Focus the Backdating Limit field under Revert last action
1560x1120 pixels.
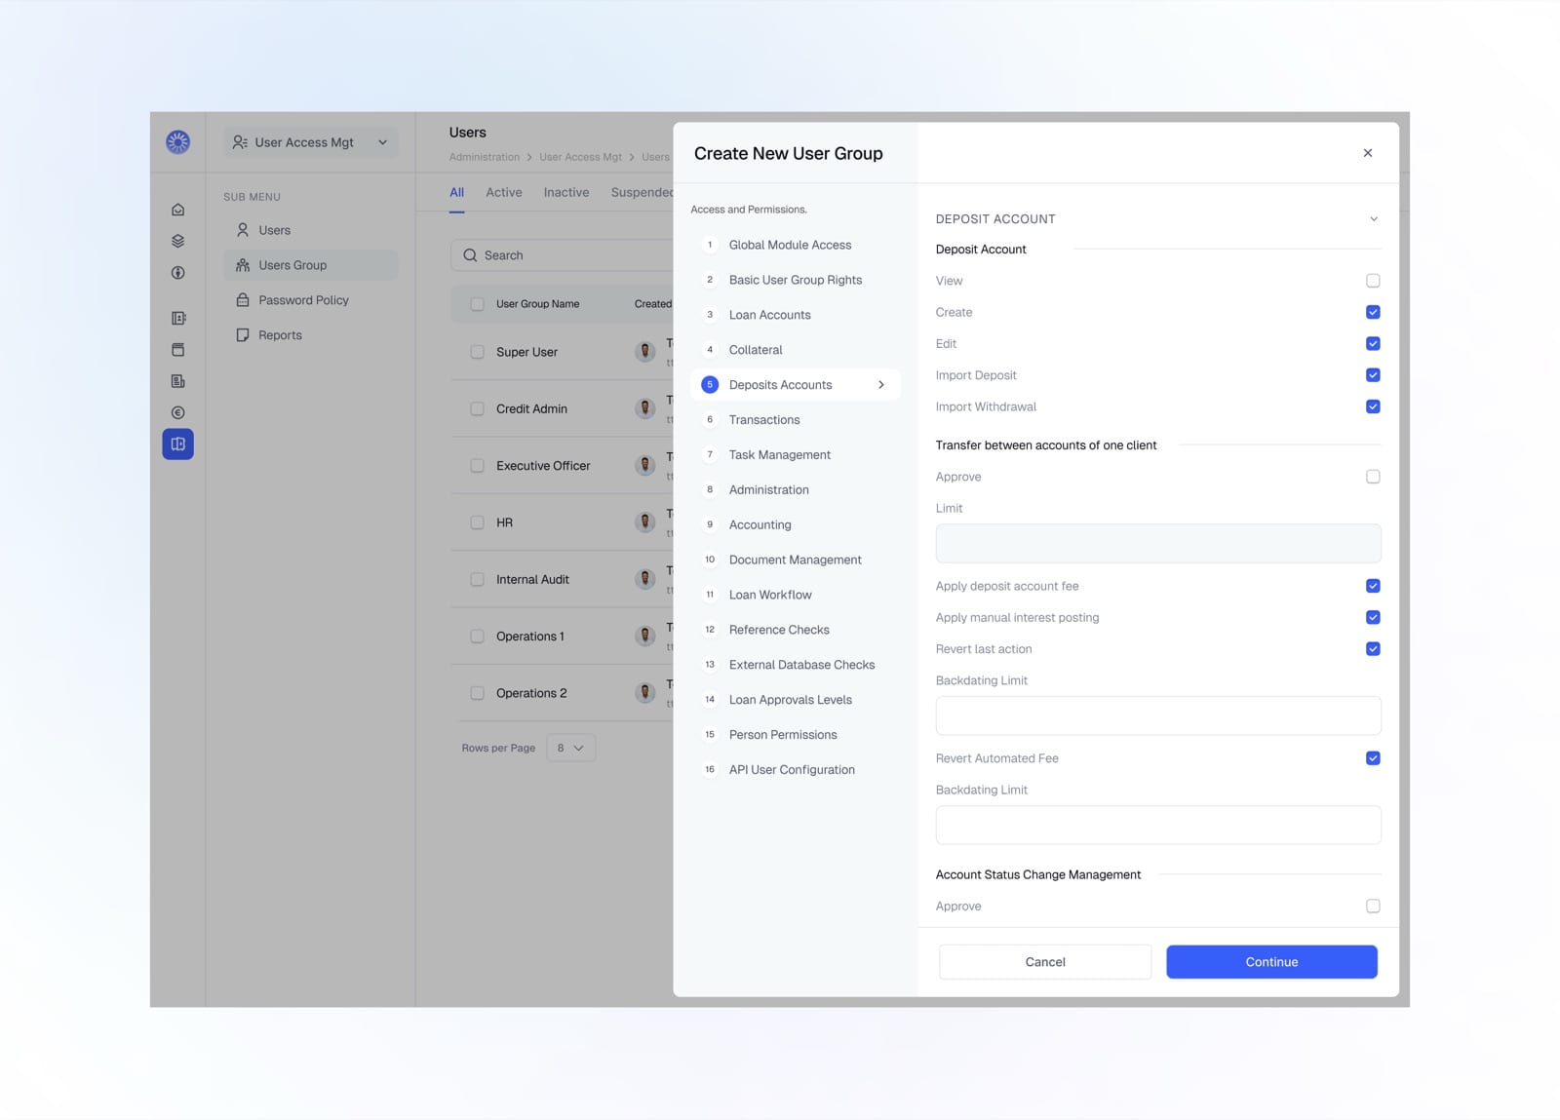[1158, 715]
